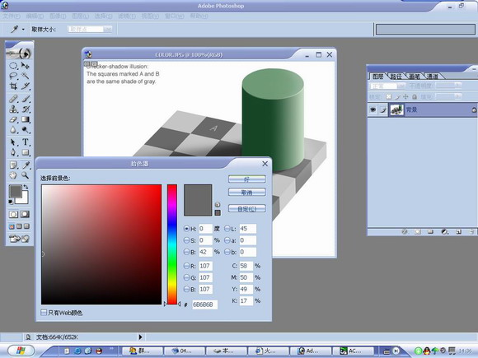The height and width of the screenshot is (358, 478).
Task: Open the 取样大小 dropdown
Action: [90, 30]
